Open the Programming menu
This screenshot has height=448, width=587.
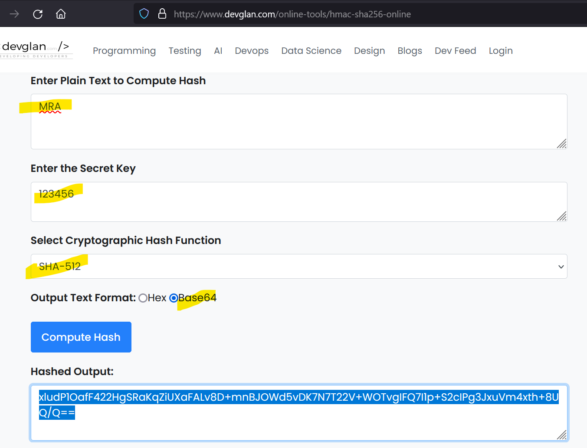pos(124,51)
